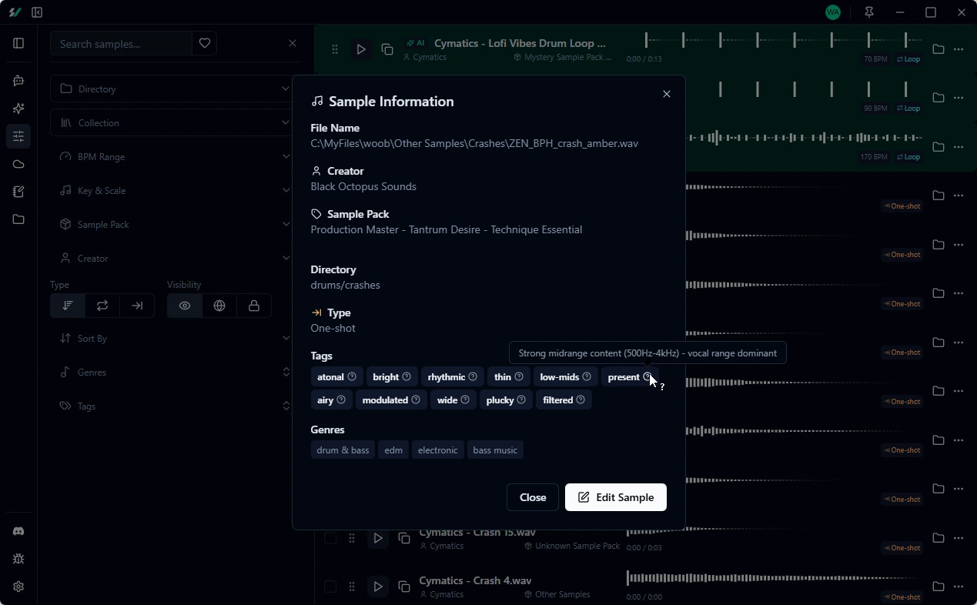
Task: Switch to the folders panel in sidebar
Action: coord(18,219)
